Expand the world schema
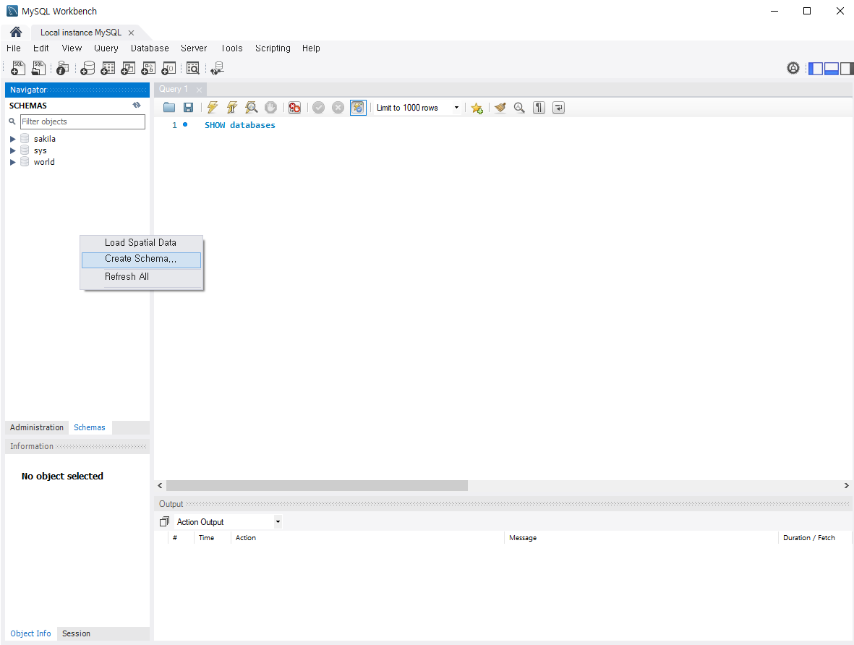This screenshot has width=854, height=645. [x=12, y=162]
